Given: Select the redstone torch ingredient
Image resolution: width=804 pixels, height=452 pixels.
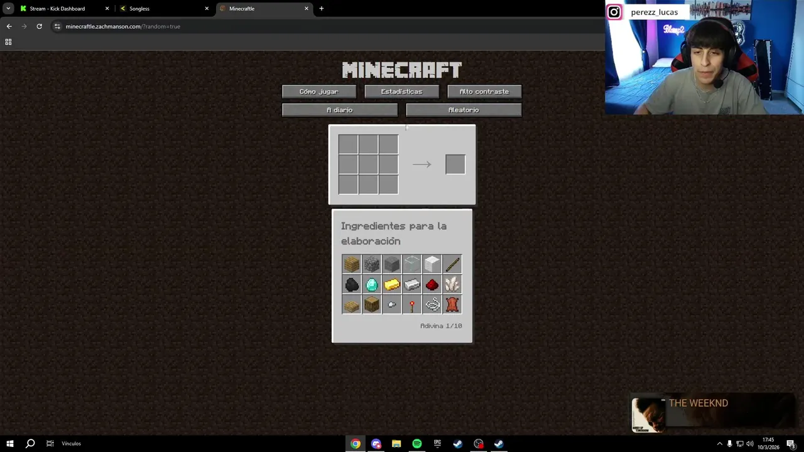Looking at the screenshot, I should (x=412, y=304).
